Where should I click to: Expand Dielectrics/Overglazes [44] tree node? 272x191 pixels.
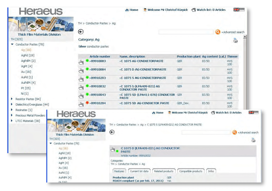click(x=12, y=104)
